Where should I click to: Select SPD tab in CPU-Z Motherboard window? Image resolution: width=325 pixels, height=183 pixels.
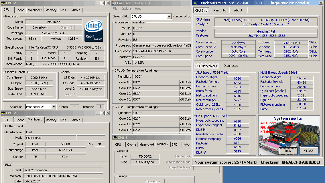(x=63, y=120)
